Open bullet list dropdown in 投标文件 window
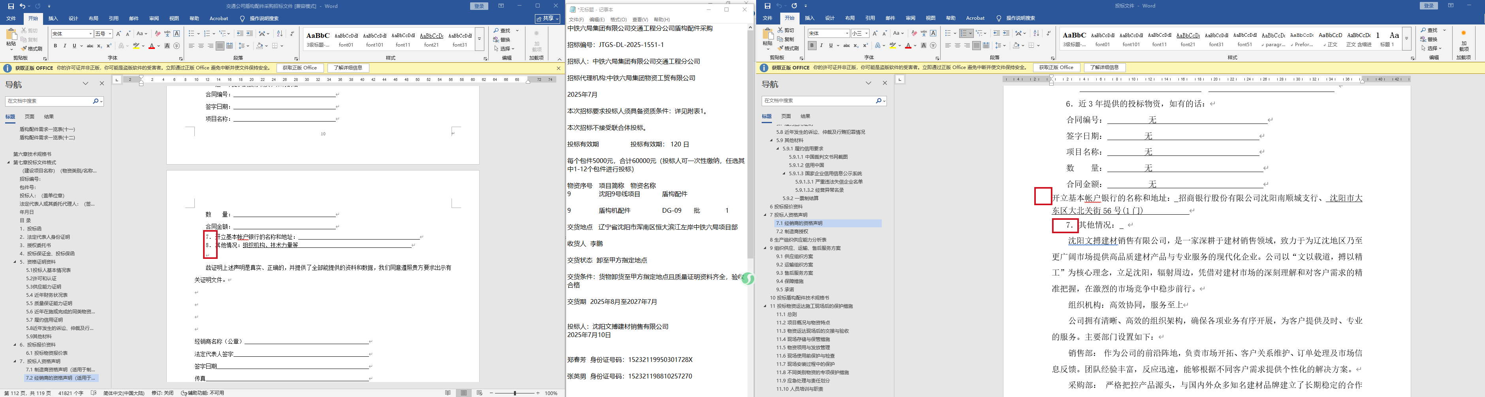The width and height of the screenshot is (1485, 397). tap(954, 34)
